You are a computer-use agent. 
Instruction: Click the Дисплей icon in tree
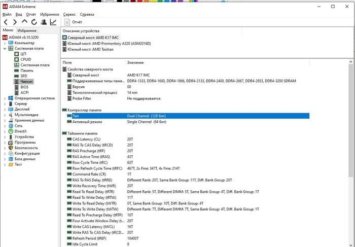pyautogui.click(x=11, y=110)
